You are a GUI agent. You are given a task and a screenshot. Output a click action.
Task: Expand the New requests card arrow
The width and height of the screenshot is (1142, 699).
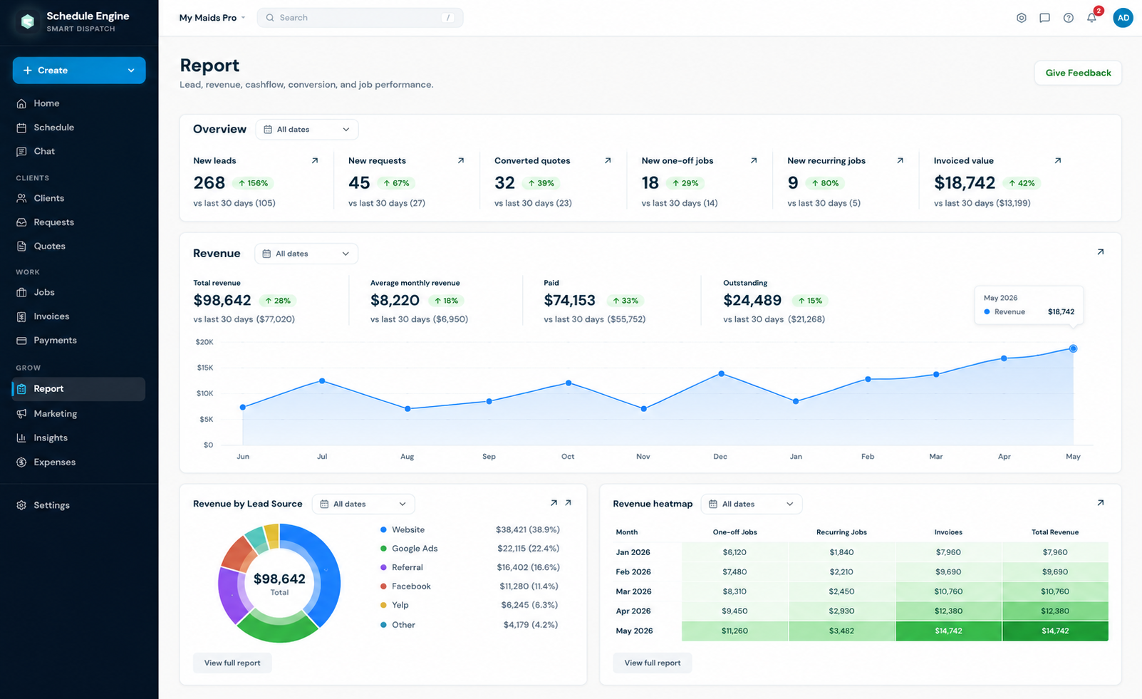(461, 160)
